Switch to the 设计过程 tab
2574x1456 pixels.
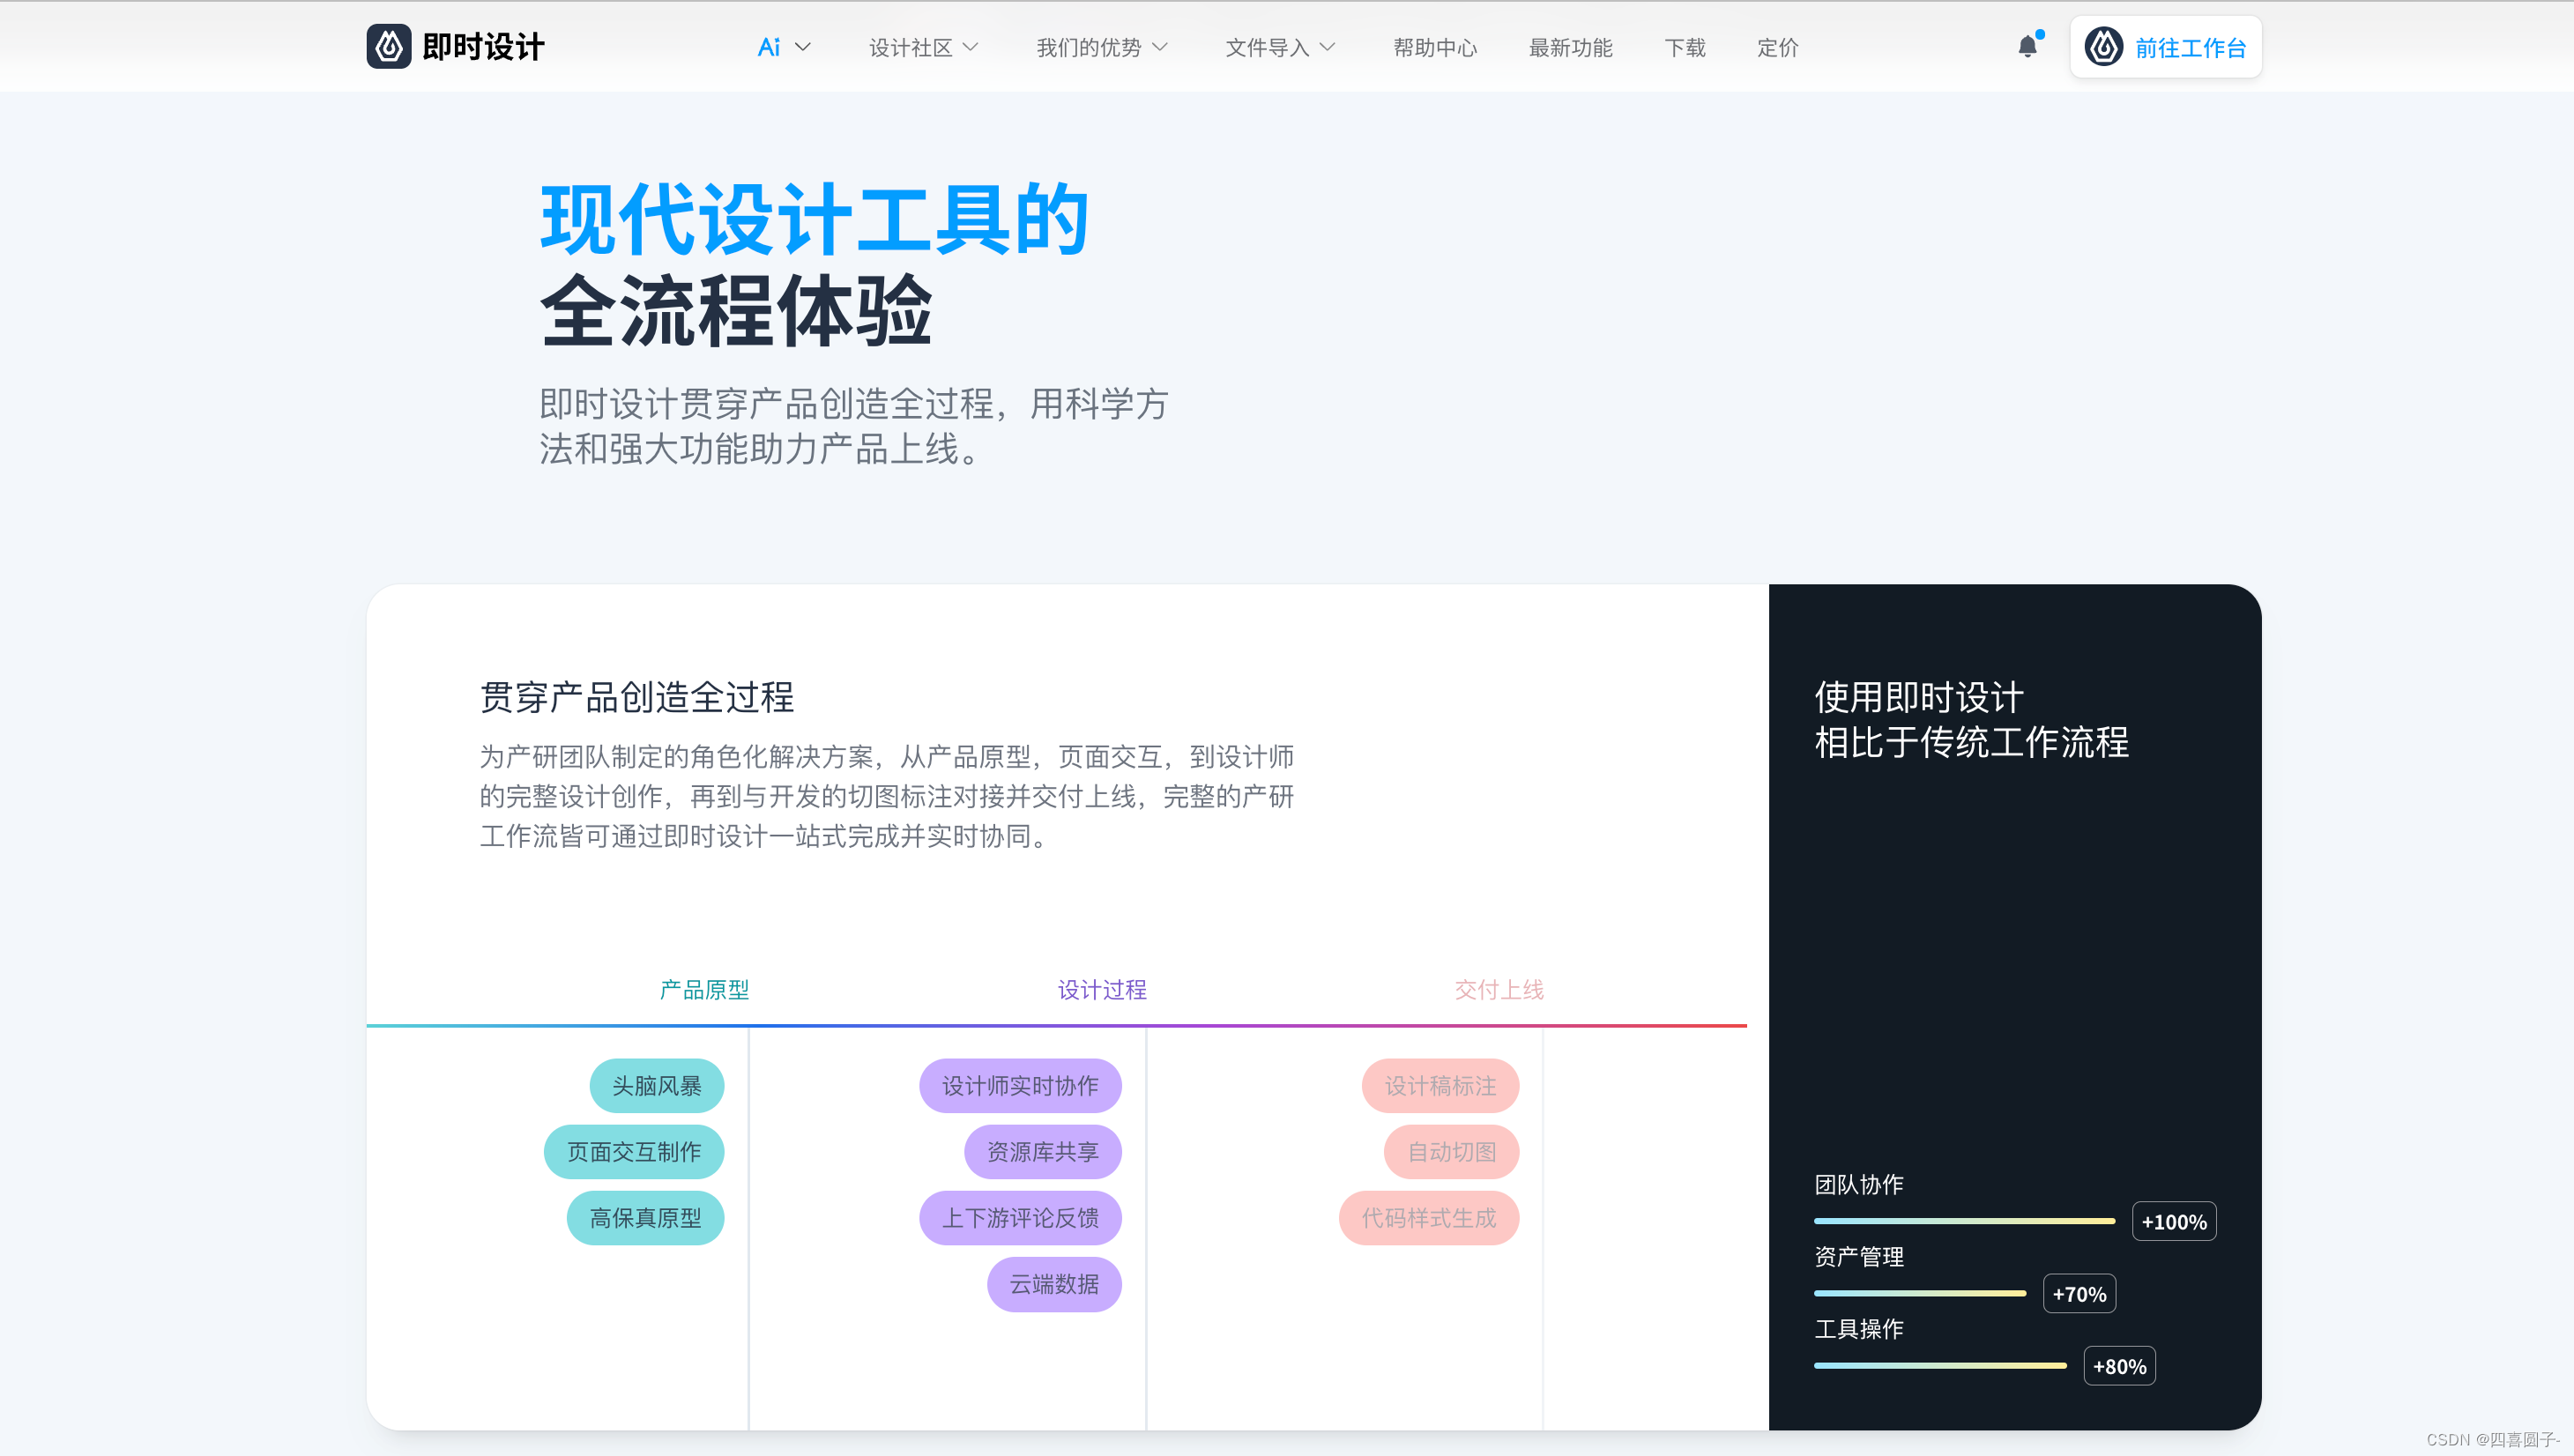pos(1102,990)
